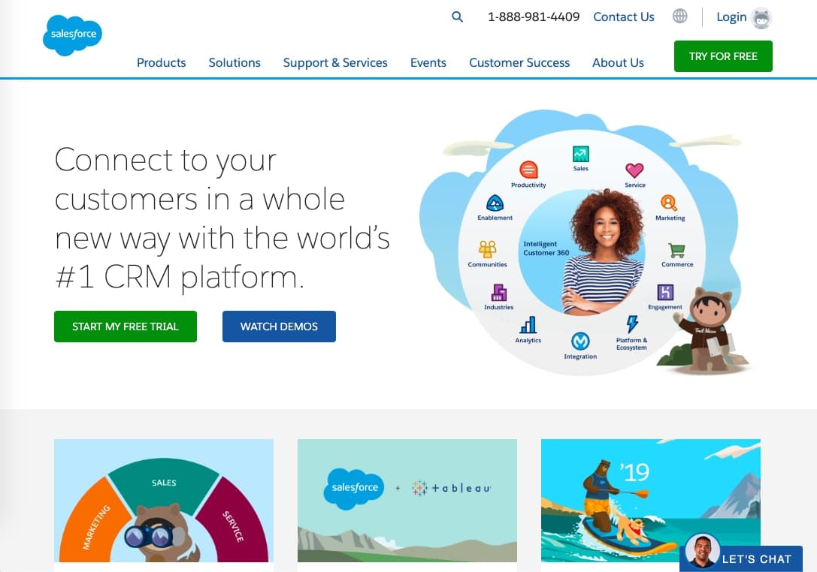Click the Contact Us link

(624, 17)
